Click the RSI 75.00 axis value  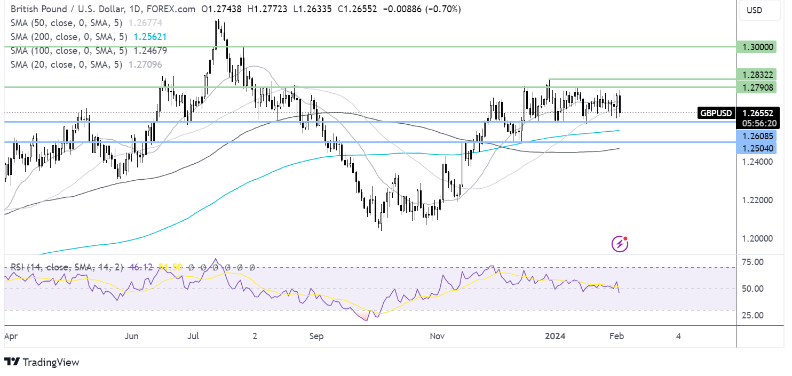tap(754, 262)
